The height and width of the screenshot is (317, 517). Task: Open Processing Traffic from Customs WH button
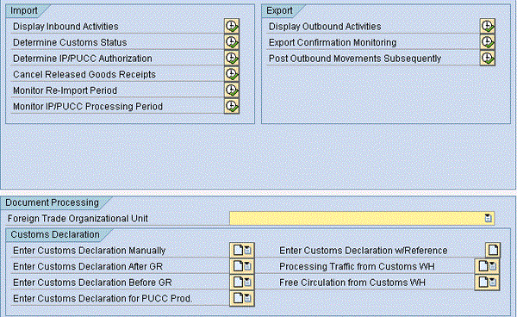[488, 266]
